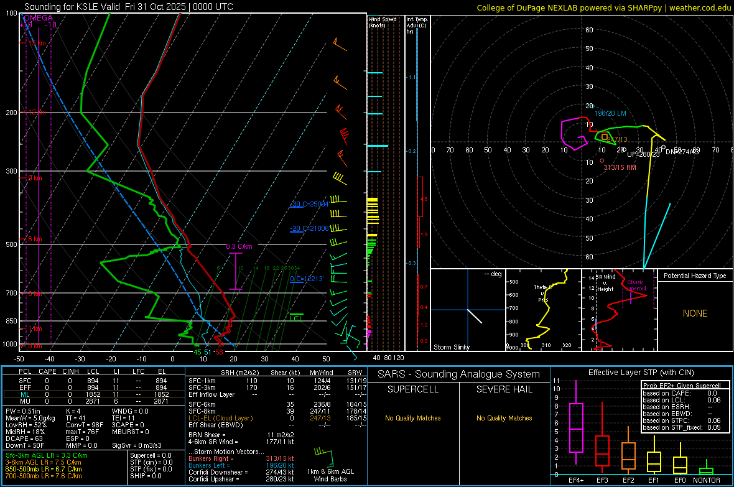Select the SFC-1km kinematics row
734x487 pixels.
tap(277, 381)
